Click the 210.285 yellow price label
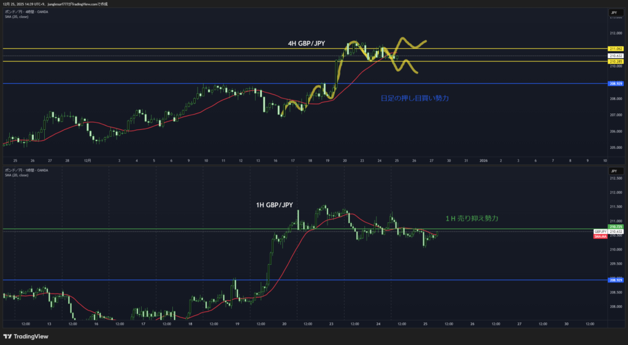 click(x=615, y=61)
